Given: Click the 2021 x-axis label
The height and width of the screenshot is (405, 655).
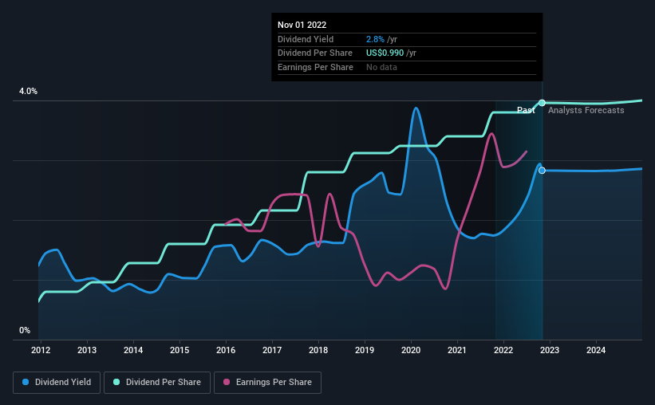Looking at the screenshot, I should [457, 350].
